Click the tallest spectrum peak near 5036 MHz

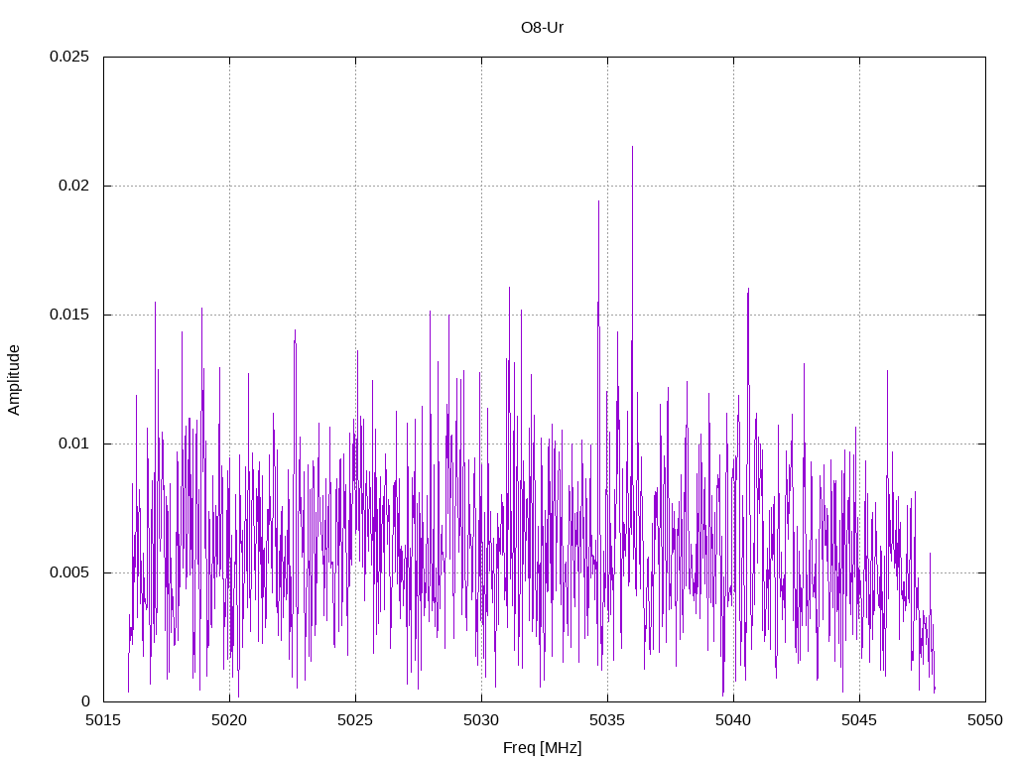(x=632, y=148)
